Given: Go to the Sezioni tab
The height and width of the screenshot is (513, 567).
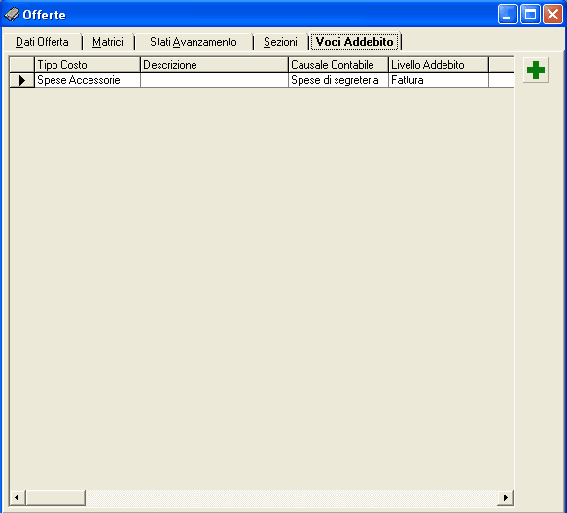Looking at the screenshot, I should [x=280, y=42].
